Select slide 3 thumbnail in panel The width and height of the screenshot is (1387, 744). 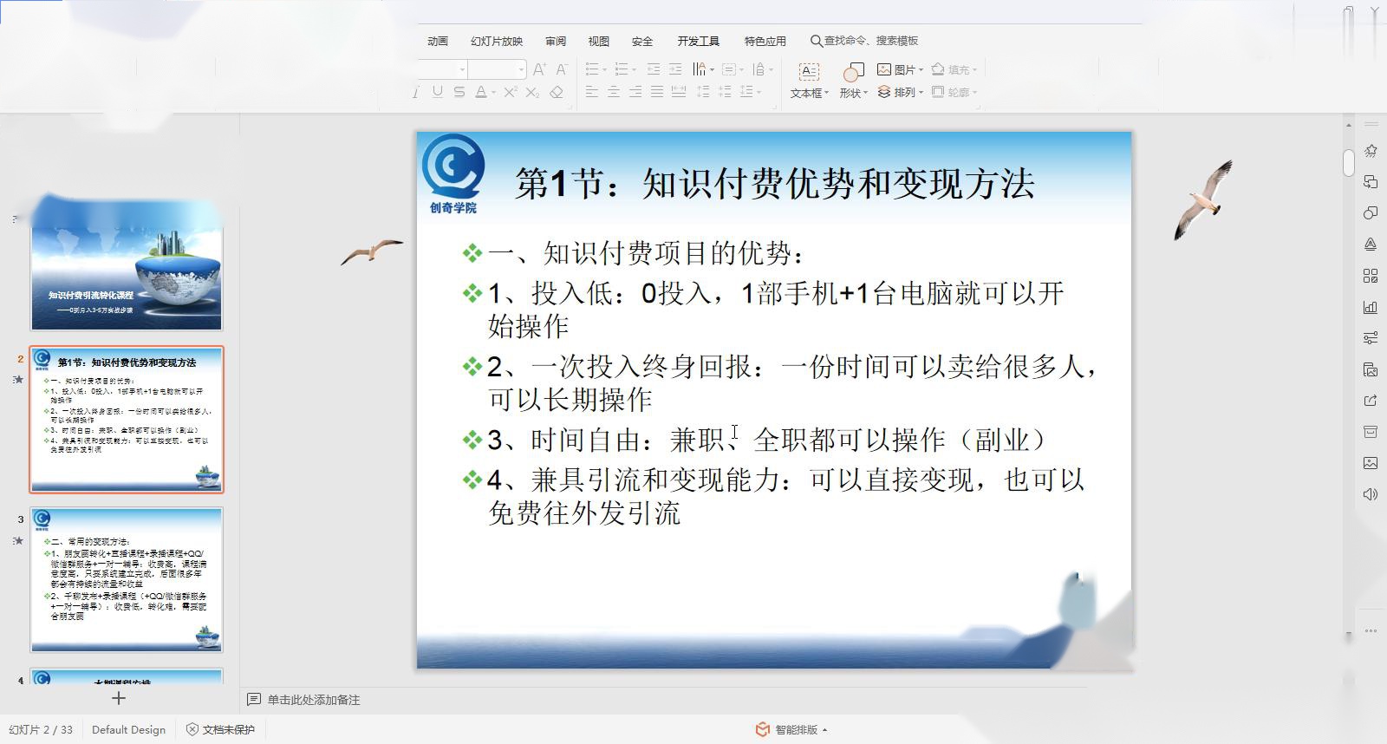pyautogui.click(x=127, y=579)
